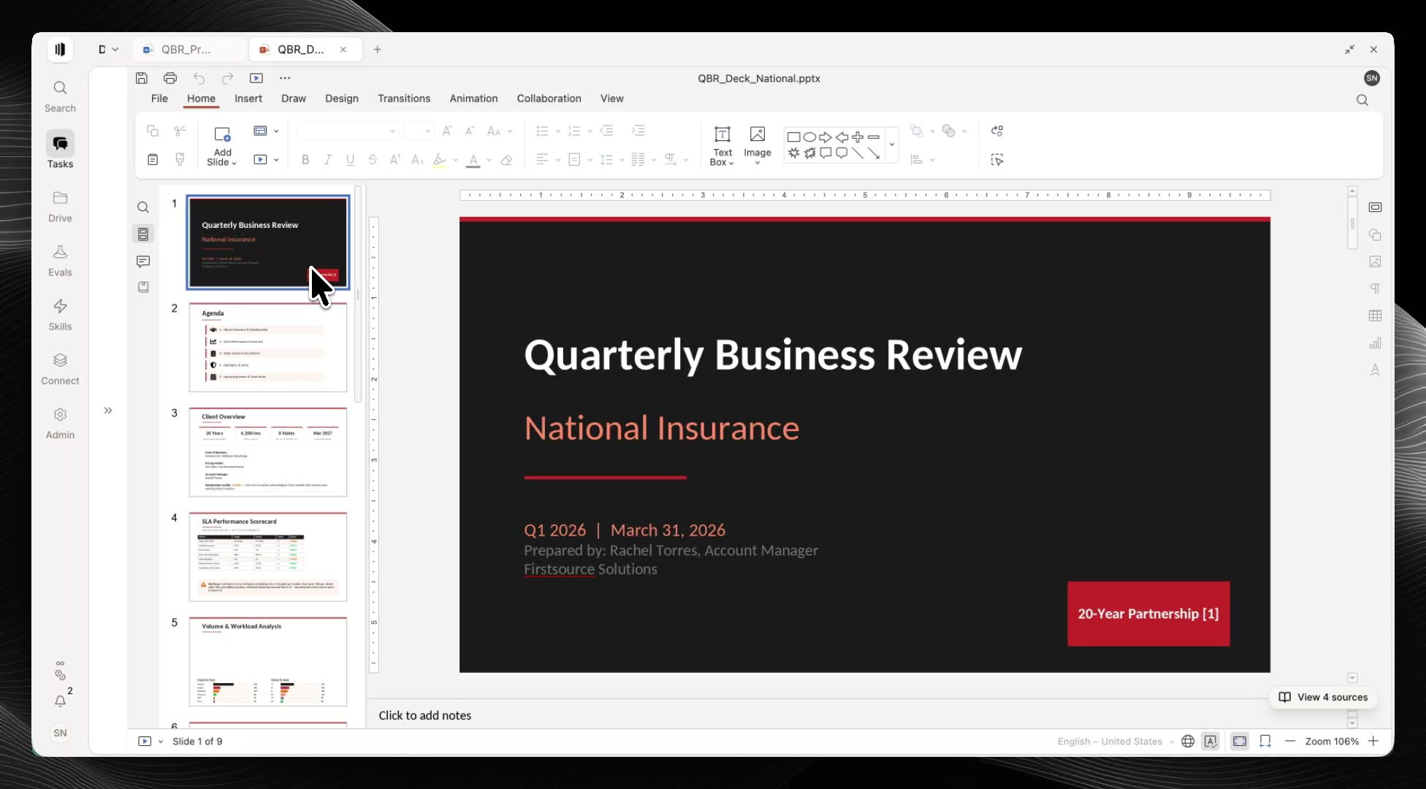This screenshot has width=1426, height=789.
Task: Switch to the Animation tab
Action: [x=473, y=99]
